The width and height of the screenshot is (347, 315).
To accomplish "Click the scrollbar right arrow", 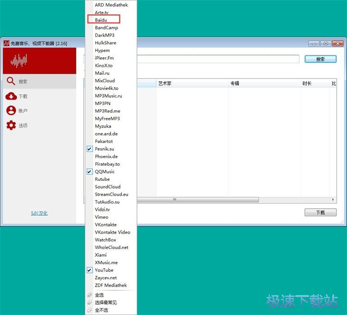I will (x=333, y=200).
